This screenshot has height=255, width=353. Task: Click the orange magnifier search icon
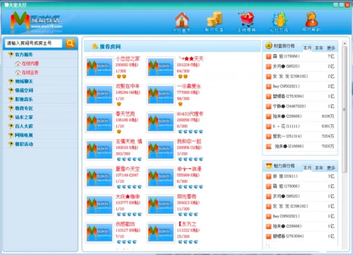[70, 43]
